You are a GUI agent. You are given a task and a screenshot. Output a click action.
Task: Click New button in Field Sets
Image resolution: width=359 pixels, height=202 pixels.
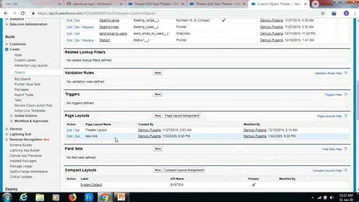tap(158, 149)
